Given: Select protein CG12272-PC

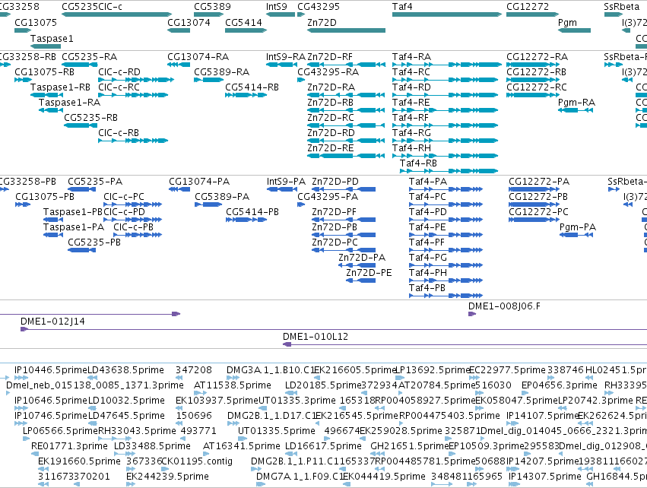Looking at the screenshot, I should click(534, 220).
